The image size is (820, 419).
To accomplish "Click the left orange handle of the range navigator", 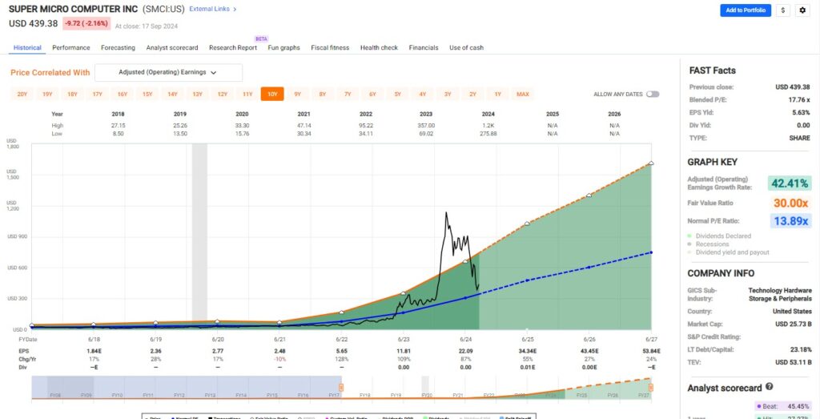I will [x=341, y=388].
